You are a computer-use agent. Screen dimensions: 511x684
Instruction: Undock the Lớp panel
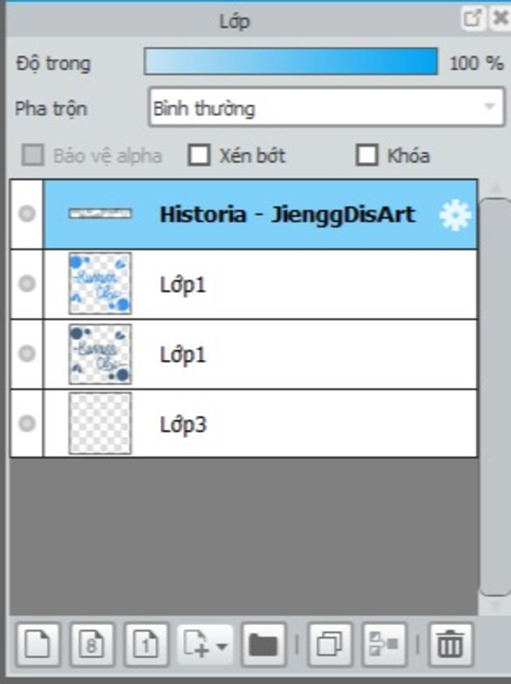(x=472, y=19)
